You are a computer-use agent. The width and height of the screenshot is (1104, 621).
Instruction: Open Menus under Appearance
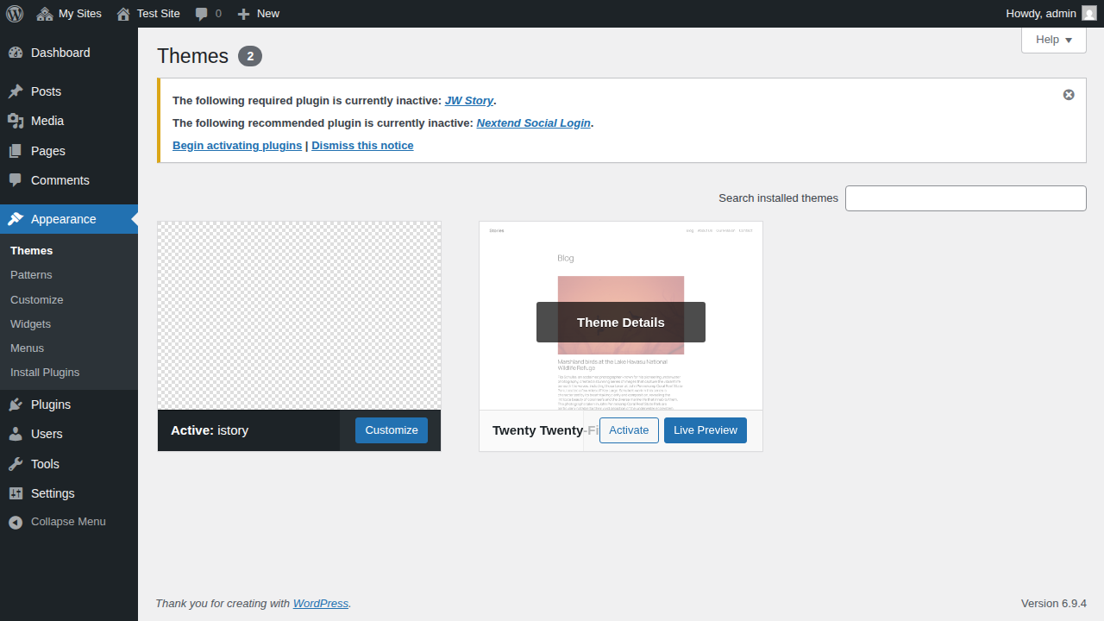(27, 348)
